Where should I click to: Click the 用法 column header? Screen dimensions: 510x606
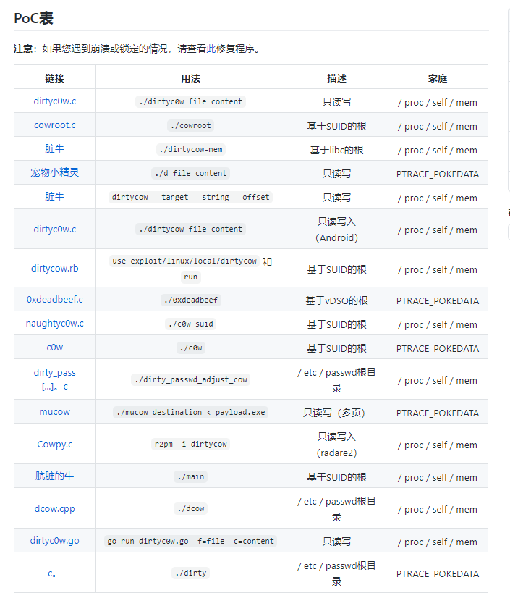191,78
